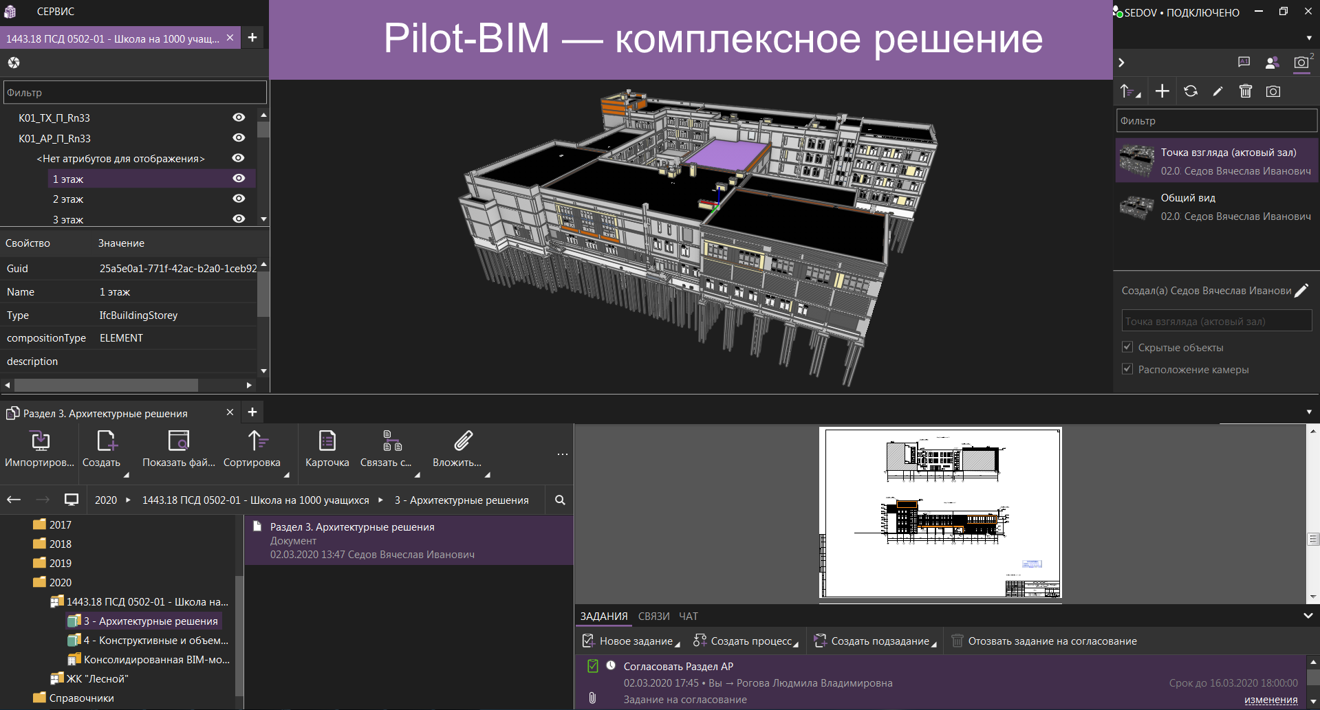Viewport: 1320px width, 710px height.
Task: Hide the 3 этаж storey
Action: click(x=239, y=219)
